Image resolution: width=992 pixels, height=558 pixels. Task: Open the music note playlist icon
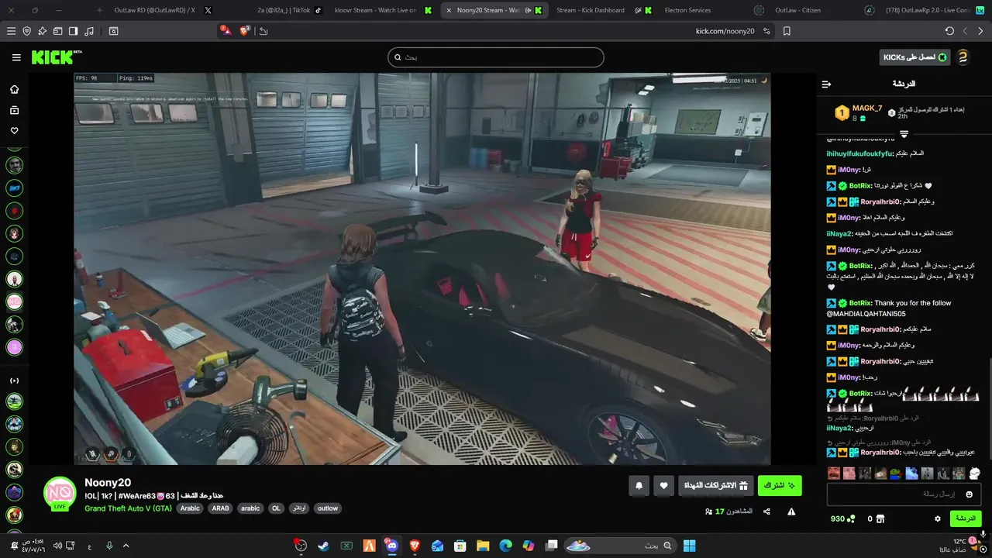tap(89, 31)
